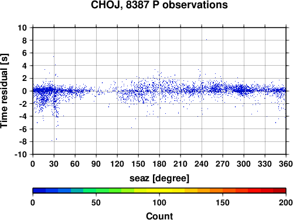Click the y-axis tick label '-10'
293x220 pixels.
pyautogui.click(x=21, y=154)
